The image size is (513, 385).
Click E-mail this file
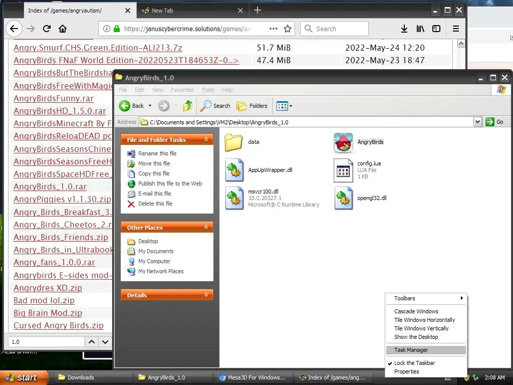[154, 194]
